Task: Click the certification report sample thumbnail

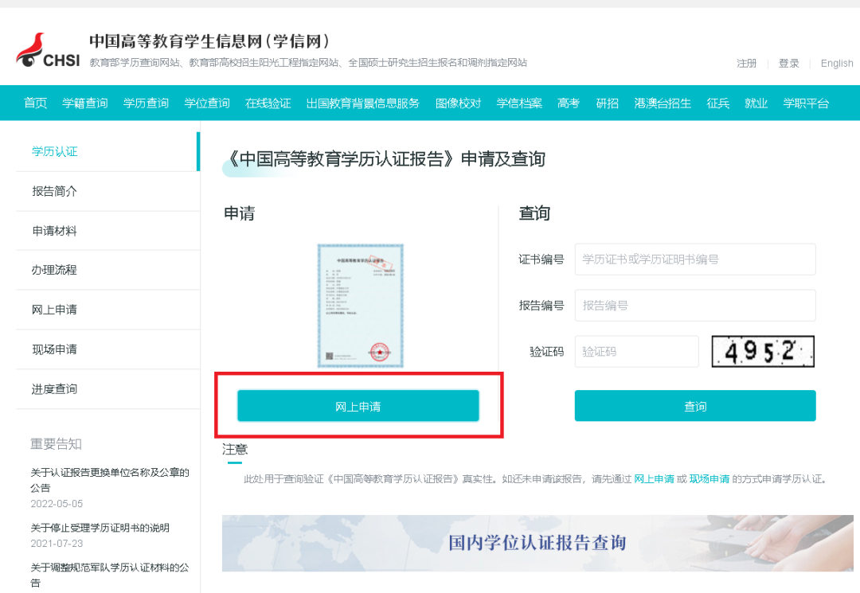Action: point(361,306)
